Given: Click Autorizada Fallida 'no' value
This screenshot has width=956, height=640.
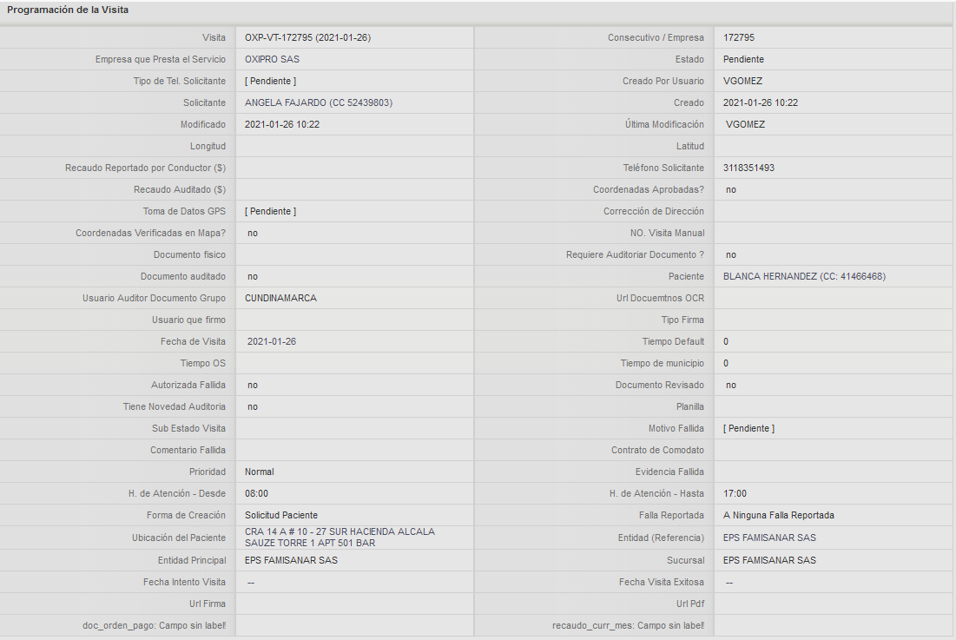Looking at the screenshot, I should tap(253, 386).
